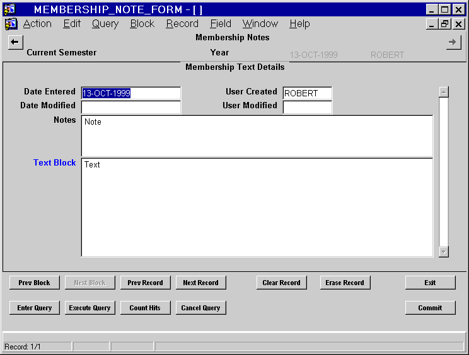Click the blue Text Block label

pyautogui.click(x=54, y=163)
